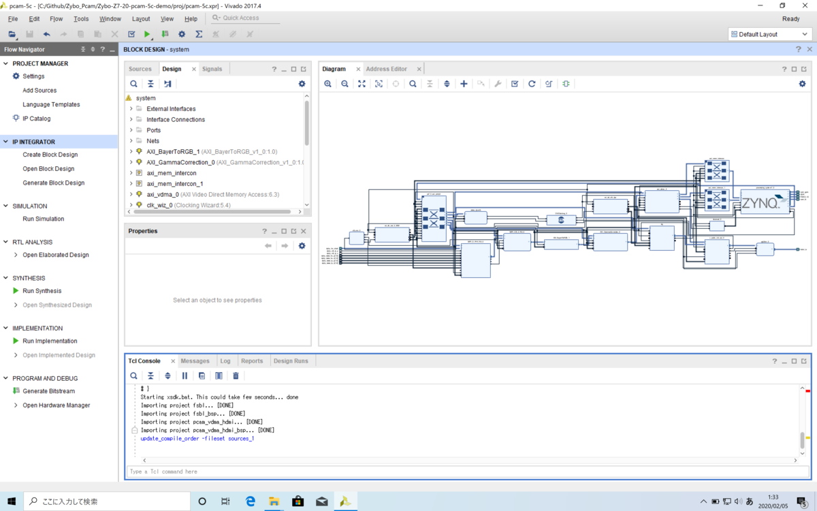Collapse the SIMULATION section
This screenshot has height=511, width=817.
6,206
